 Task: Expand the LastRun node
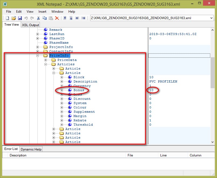click(x=37, y=34)
